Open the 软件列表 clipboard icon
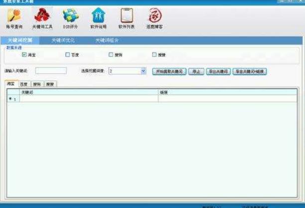Image resolution: width=305 pixels, height=208 pixels. click(x=127, y=18)
